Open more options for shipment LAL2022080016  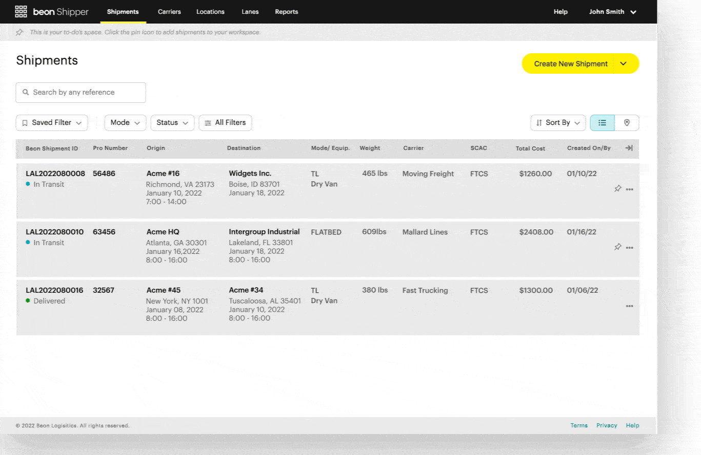(630, 306)
